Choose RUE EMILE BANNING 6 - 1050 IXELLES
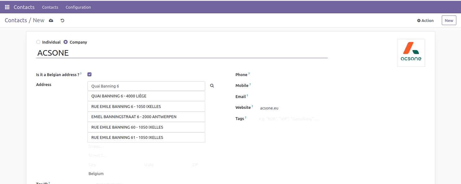The image size is (461, 184). 146,106
